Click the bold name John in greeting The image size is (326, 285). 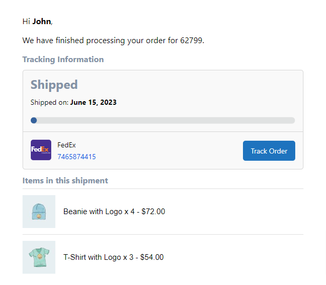[x=42, y=22]
